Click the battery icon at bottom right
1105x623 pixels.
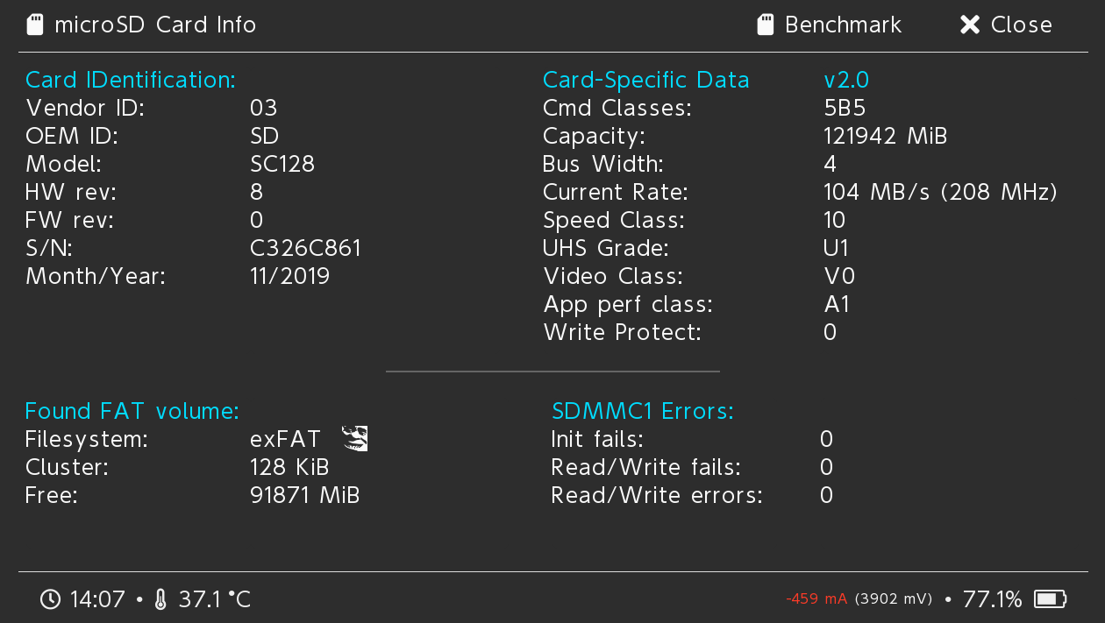click(1049, 598)
